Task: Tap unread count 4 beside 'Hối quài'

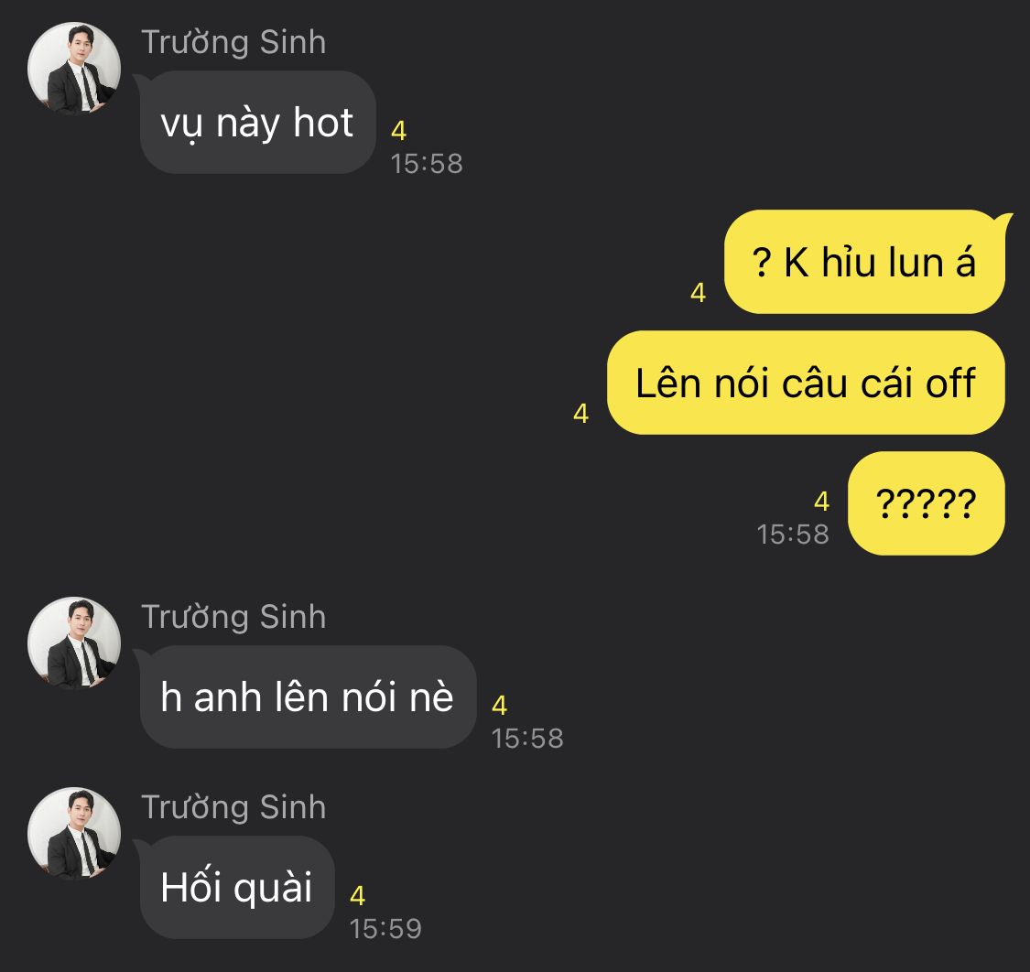Action: (x=357, y=896)
